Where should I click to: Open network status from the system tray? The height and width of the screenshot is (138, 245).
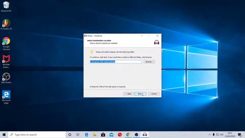point(218,135)
